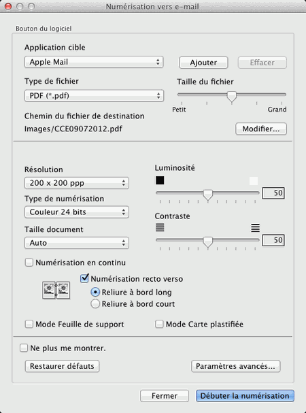
Task: Enable Numérisation en continu checkbox
Action: (29, 263)
